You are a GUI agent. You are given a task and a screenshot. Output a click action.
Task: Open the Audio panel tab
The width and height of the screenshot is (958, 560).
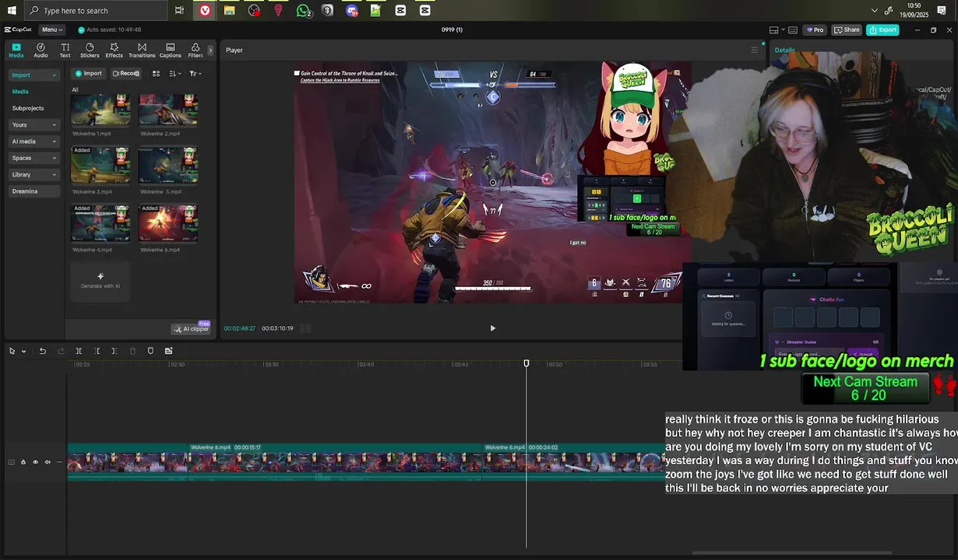click(41, 51)
